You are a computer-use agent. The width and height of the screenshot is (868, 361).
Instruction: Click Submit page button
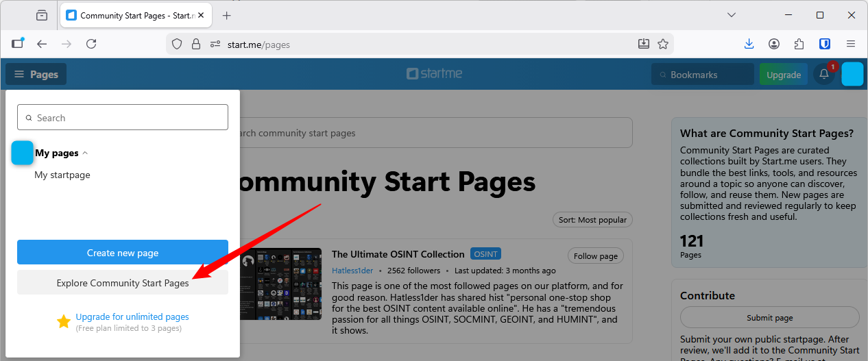click(x=770, y=317)
